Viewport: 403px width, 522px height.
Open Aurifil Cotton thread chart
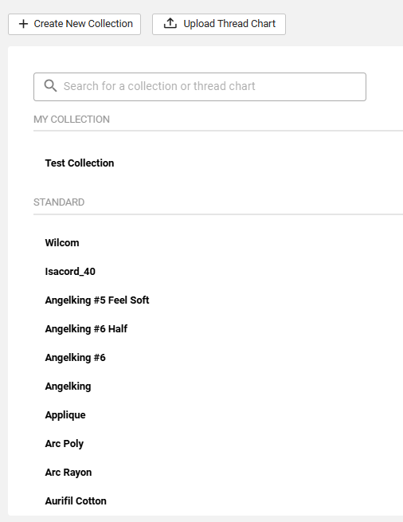click(x=76, y=501)
